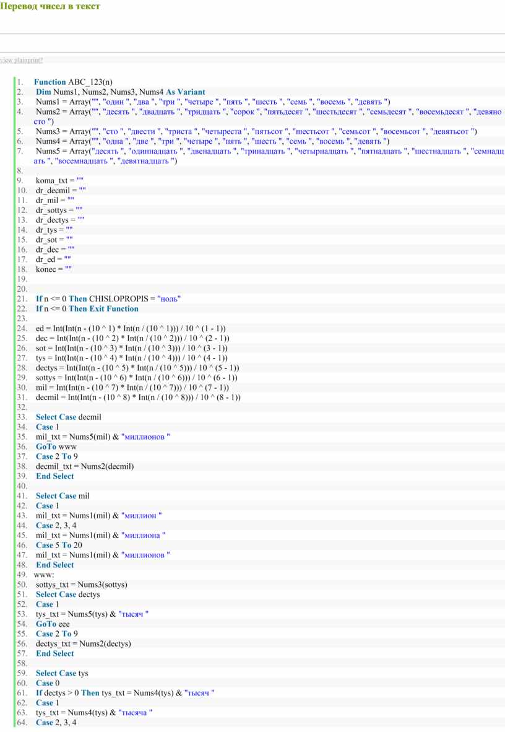Click the 'dec = Int(Int(n' line
Screen dimensions: 505x732
(132, 338)
